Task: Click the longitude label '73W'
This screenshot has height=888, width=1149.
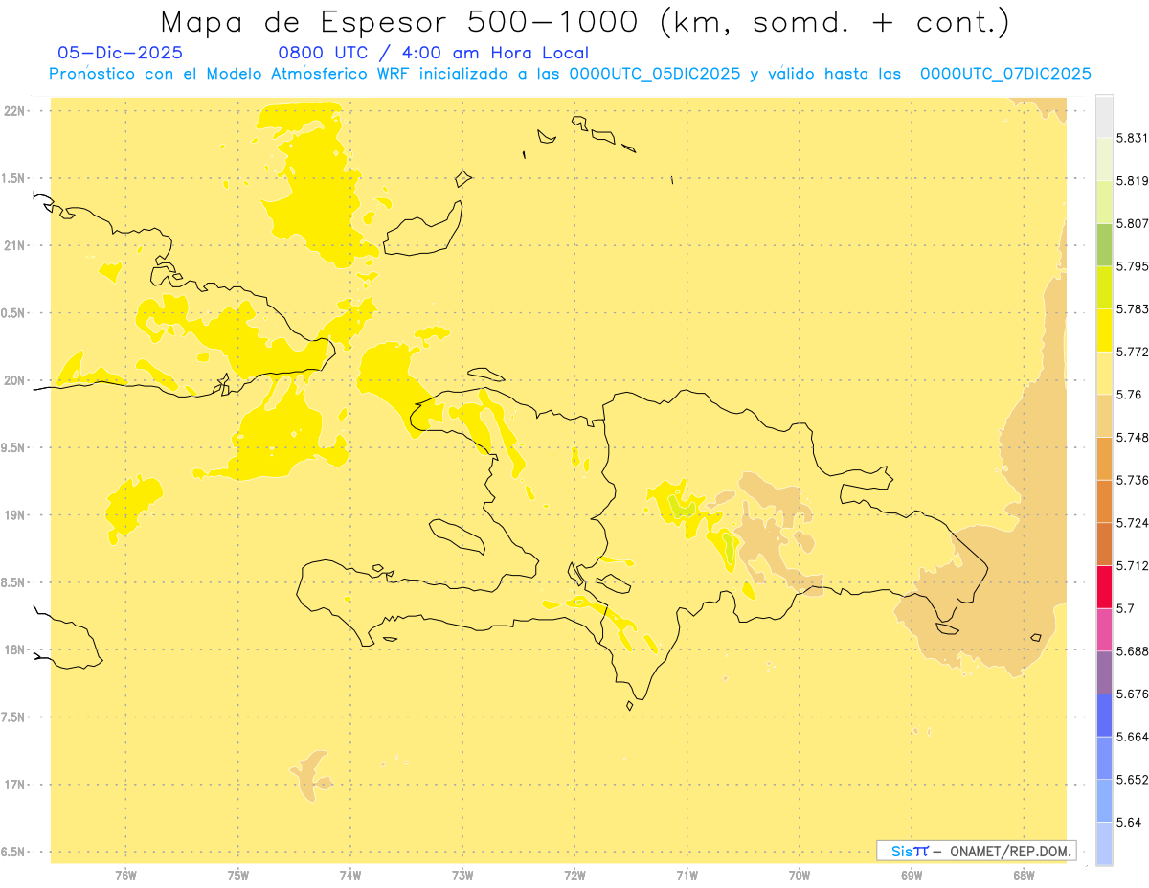Action: pyautogui.click(x=462, y=876)
